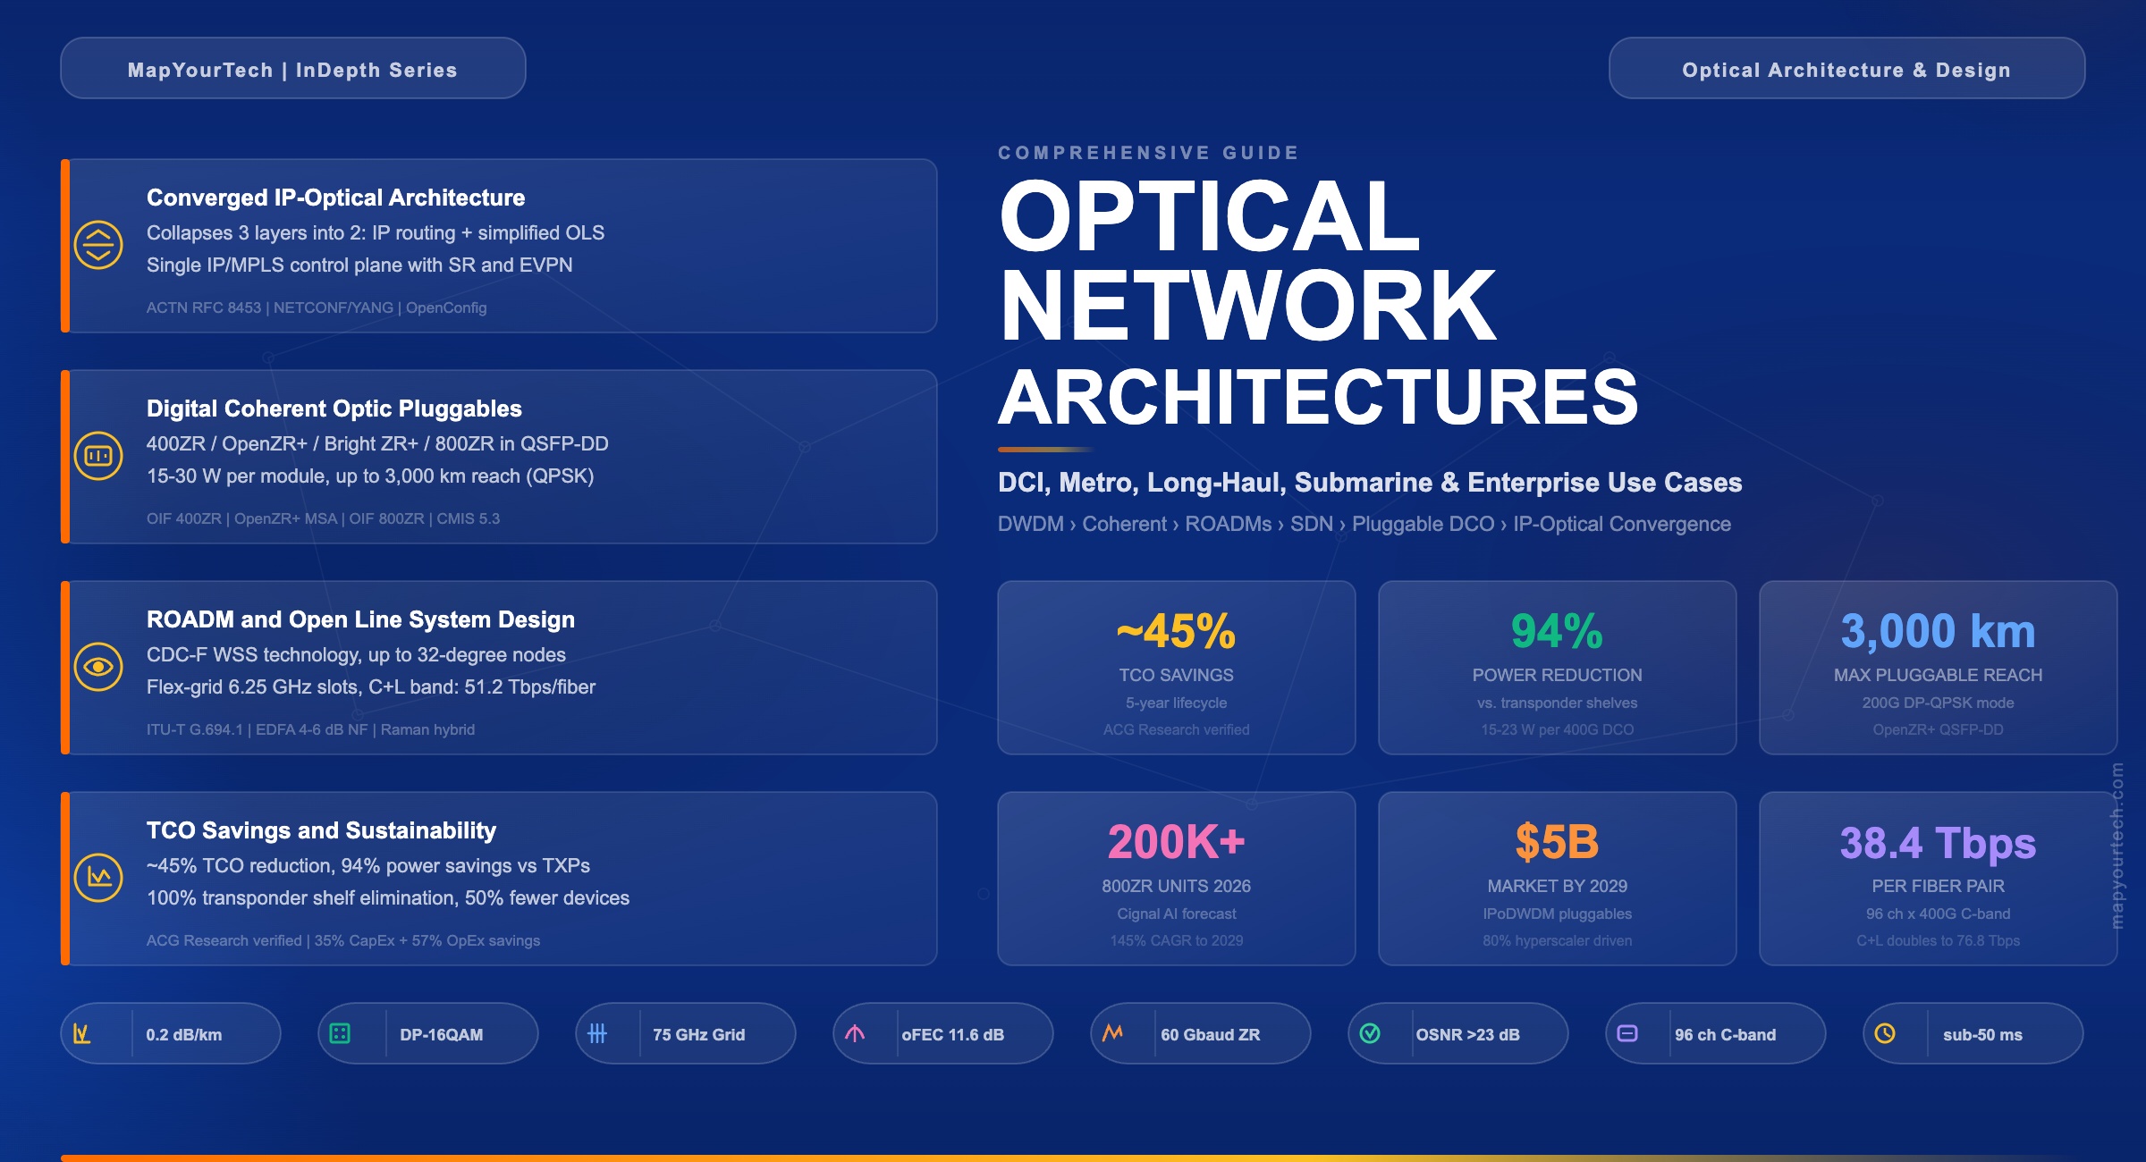
Task: Click the vs. transponder shelves text
Action: coord(1558,703)
